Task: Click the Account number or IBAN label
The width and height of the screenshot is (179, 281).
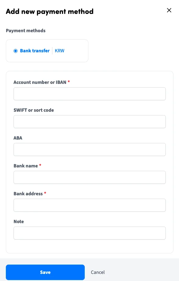Action: click(x=39, y=82)
